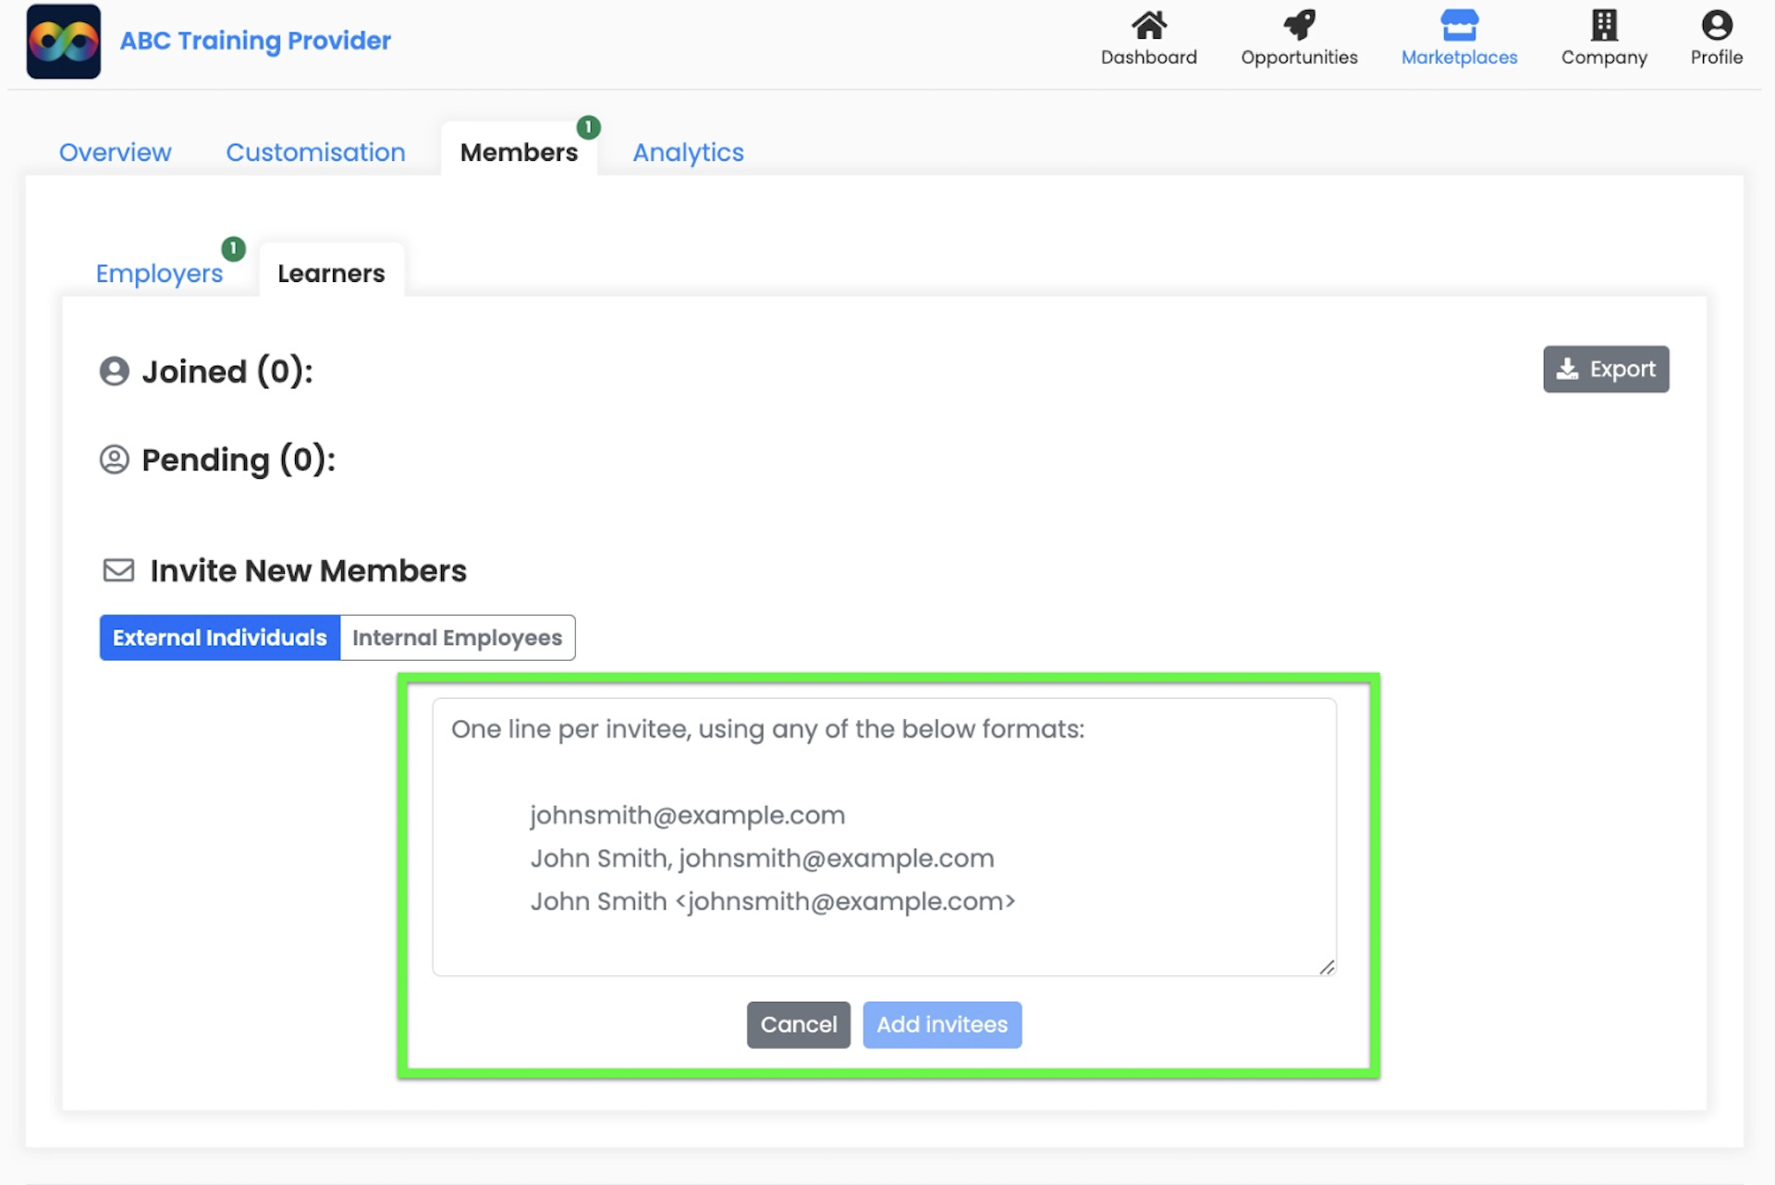The image size is (1775, 1185).
Task: Click the ABC Training Provider logo icon
Action: 63,42
